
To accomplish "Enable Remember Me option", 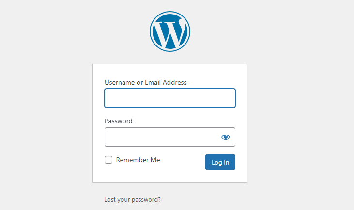I will point(109,160).
